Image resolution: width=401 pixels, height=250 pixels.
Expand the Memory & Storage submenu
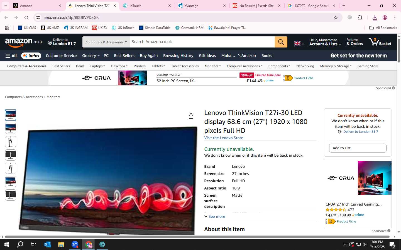click(x=336, y=66)
